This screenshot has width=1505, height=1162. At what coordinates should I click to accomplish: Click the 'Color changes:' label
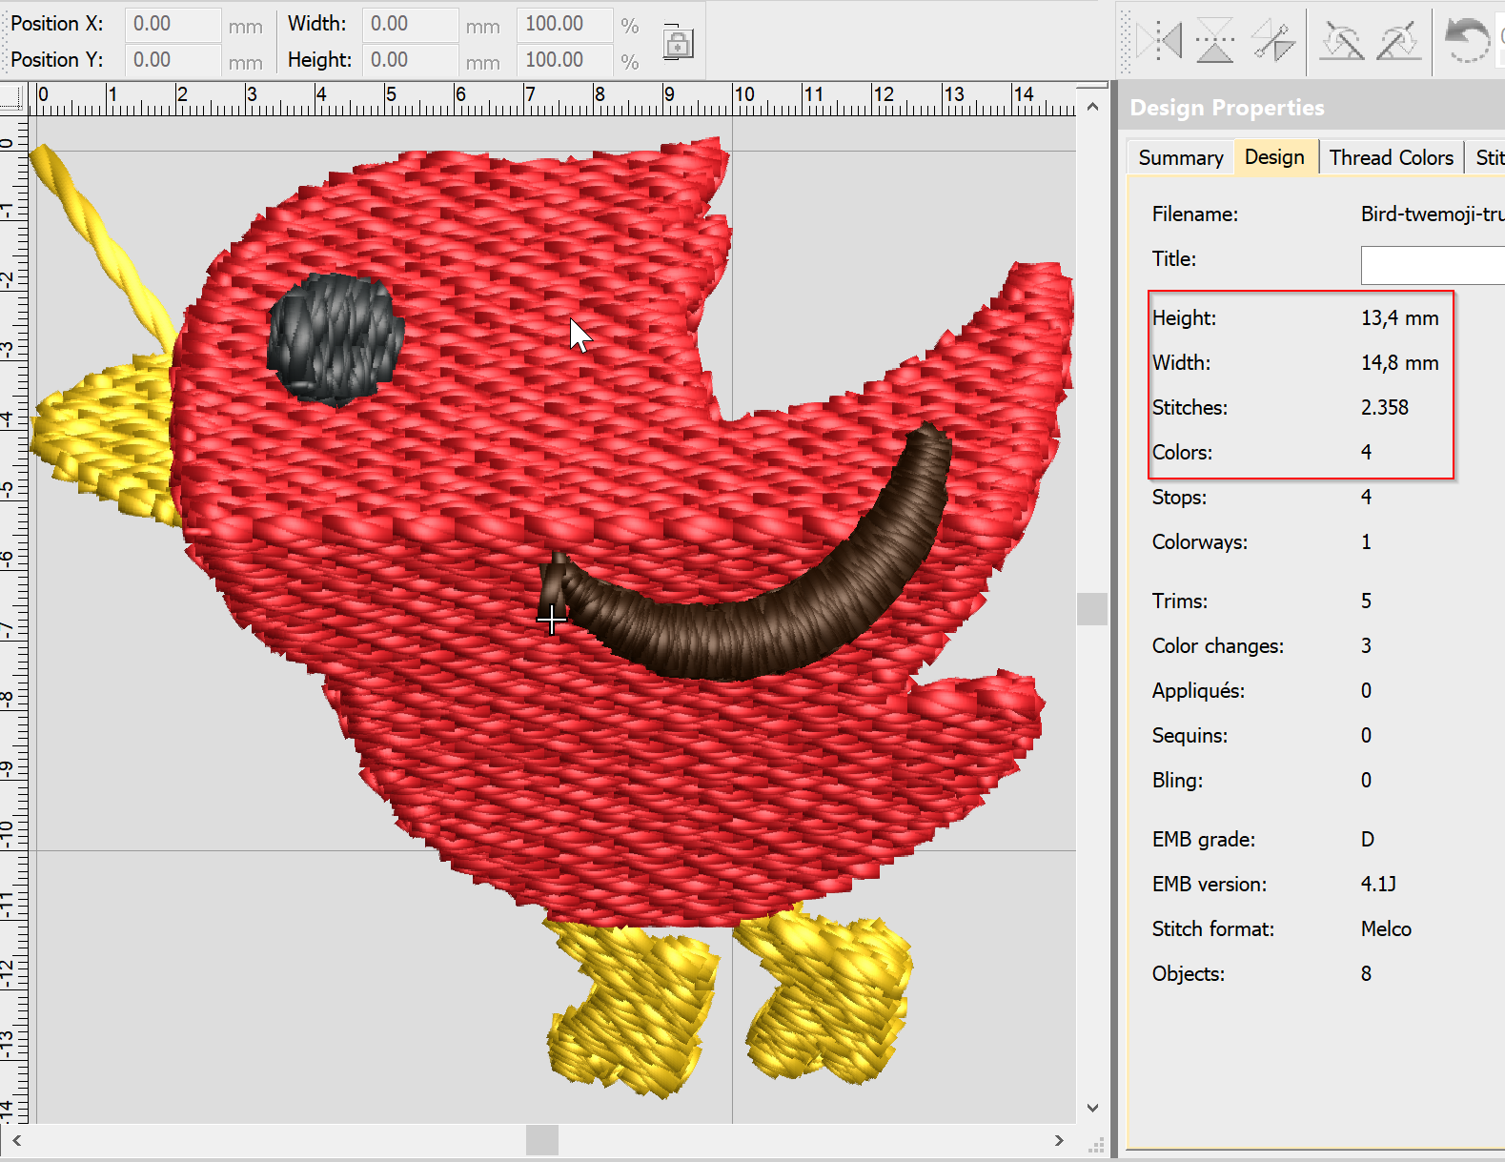1217,646
